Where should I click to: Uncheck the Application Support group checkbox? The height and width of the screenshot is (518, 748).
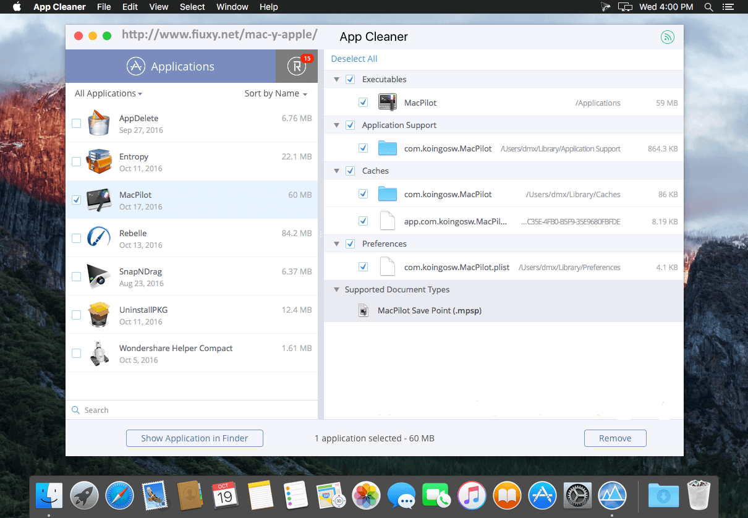pos(350,125)
